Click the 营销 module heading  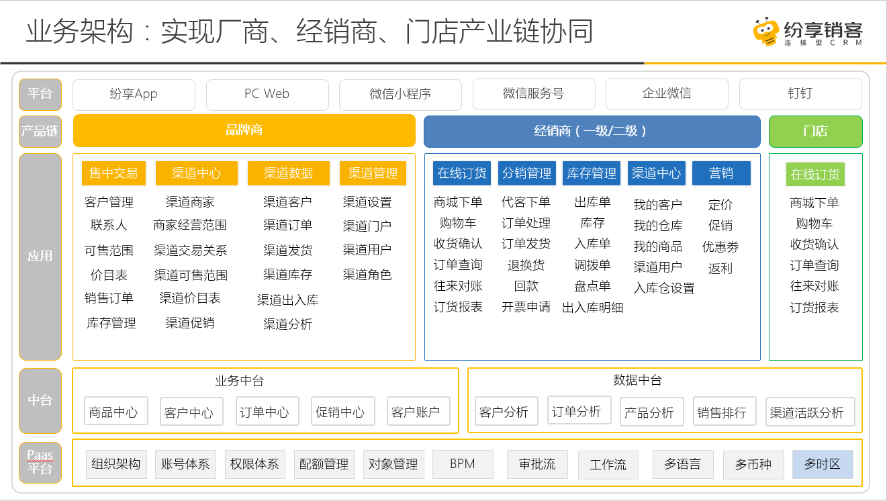click(x=721, y=173)
